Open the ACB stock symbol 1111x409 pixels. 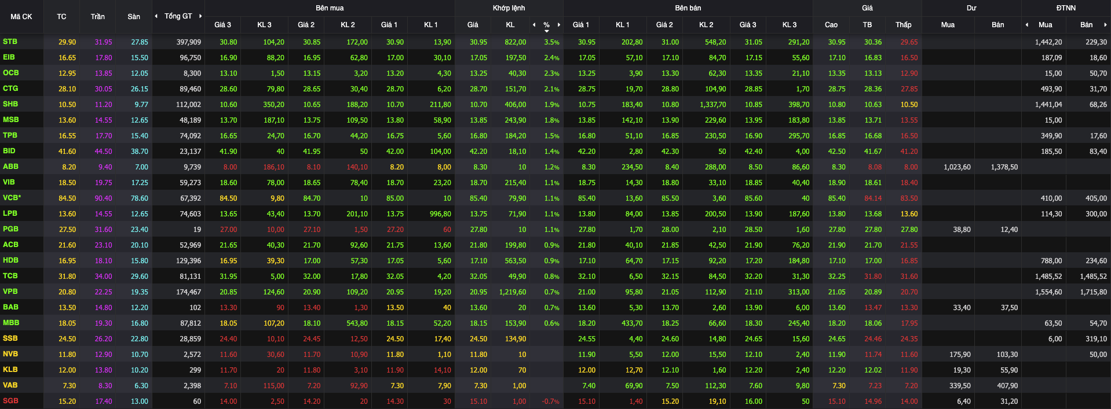[10, 245]
